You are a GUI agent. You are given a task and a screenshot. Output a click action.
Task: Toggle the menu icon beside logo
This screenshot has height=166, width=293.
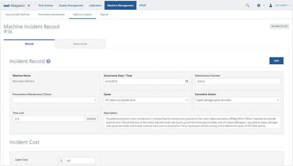click(x=29, y=6)
